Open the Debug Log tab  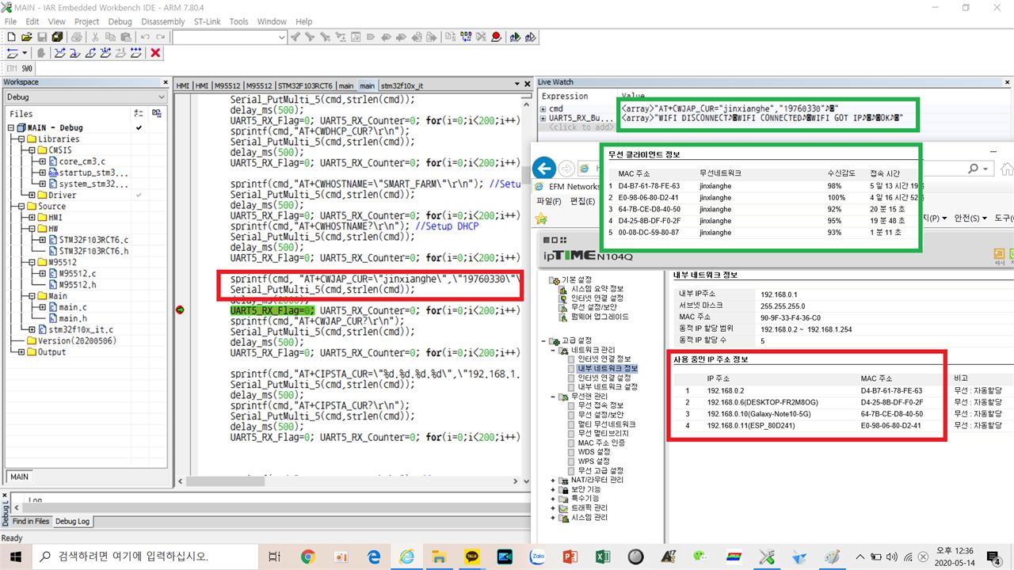[x=72, y=521]
